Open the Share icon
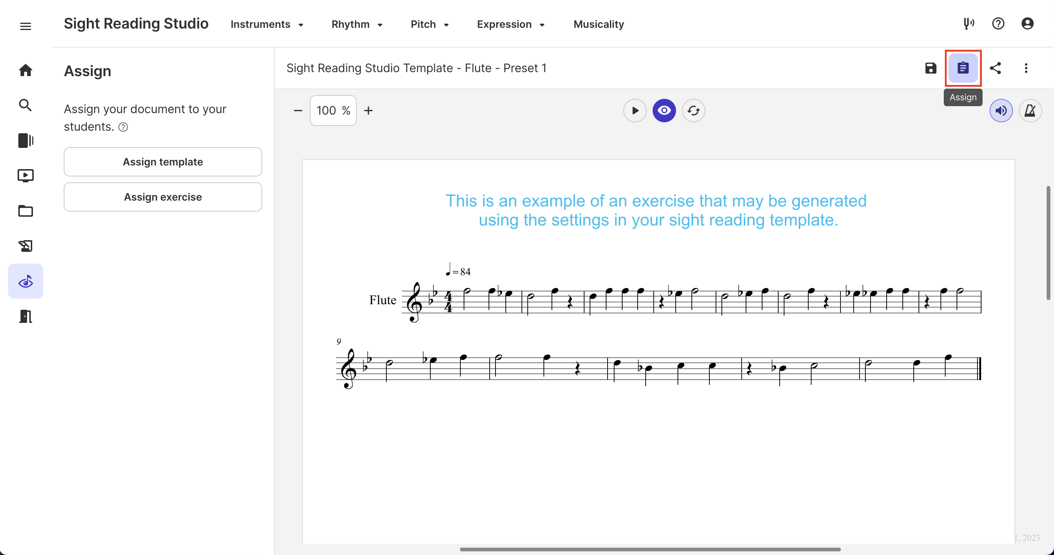 (x=995, y=68)
